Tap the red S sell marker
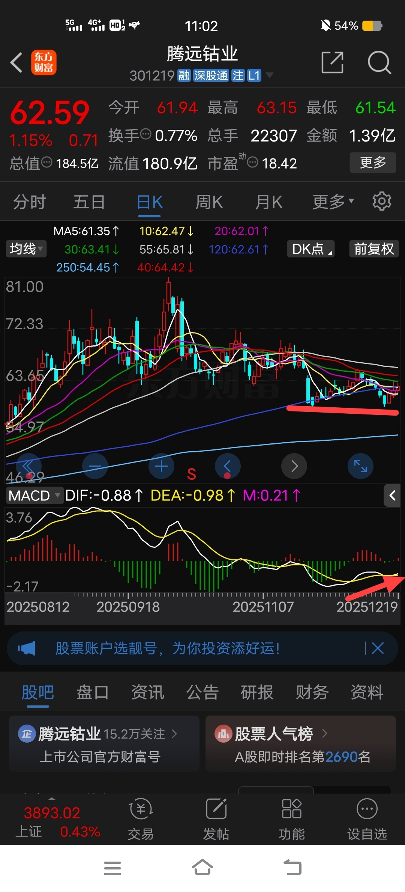The width and height of the screenshot is (405, 892). pyautogui.click(x=191, y=474)
